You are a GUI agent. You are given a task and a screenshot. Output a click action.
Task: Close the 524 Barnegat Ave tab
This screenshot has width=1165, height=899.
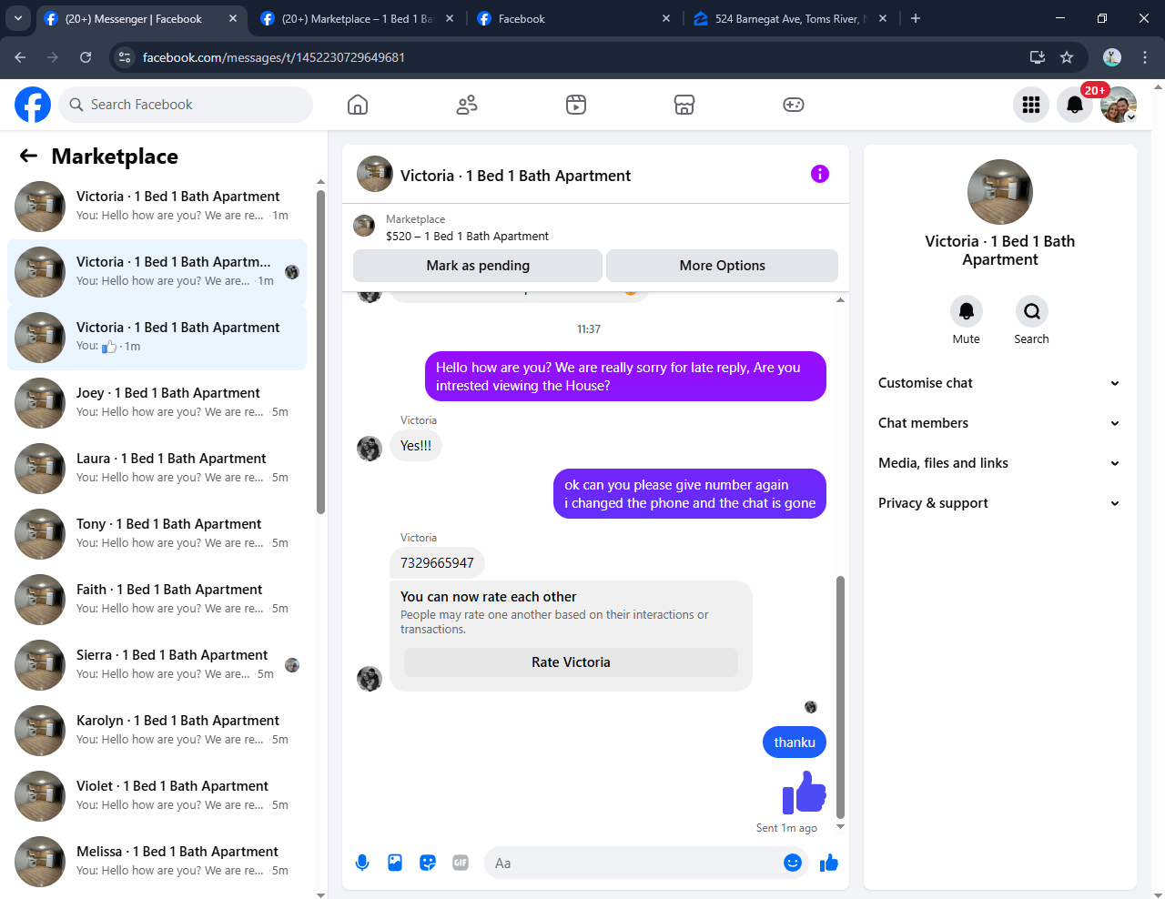point(883,18)
